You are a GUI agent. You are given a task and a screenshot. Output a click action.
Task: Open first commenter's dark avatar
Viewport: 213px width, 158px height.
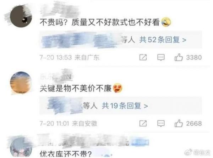(21, 16)
